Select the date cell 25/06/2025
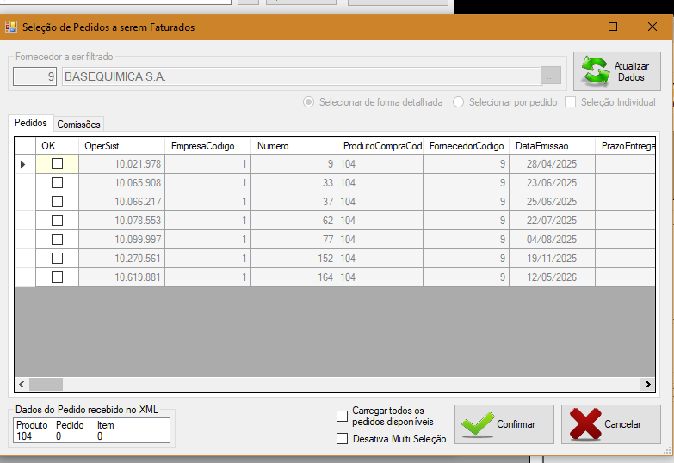 coord(552,202)
